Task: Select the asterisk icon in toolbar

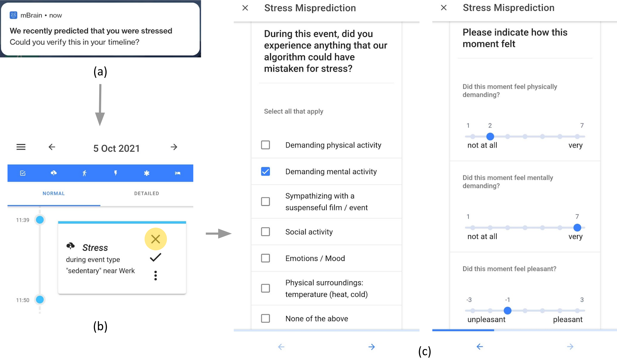Action: 146,173
